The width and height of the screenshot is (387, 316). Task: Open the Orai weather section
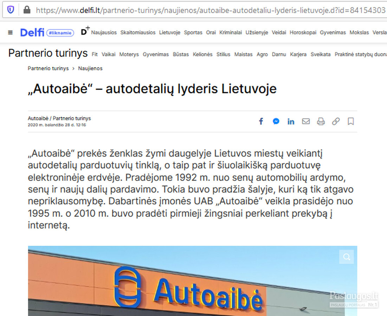pyautogui.click(x=211, y=33)
